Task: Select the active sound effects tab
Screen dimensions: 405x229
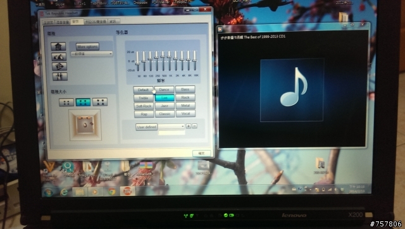Action: pyautogui.click(x=77, y=22)
